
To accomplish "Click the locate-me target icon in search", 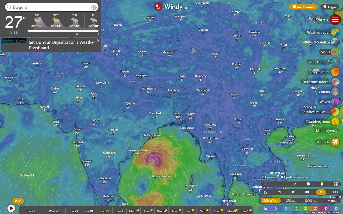I will click(94, 7).
